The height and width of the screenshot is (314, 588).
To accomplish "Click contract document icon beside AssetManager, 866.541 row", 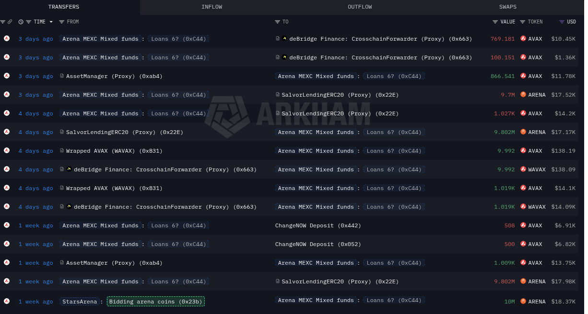I will pos(62,76).
